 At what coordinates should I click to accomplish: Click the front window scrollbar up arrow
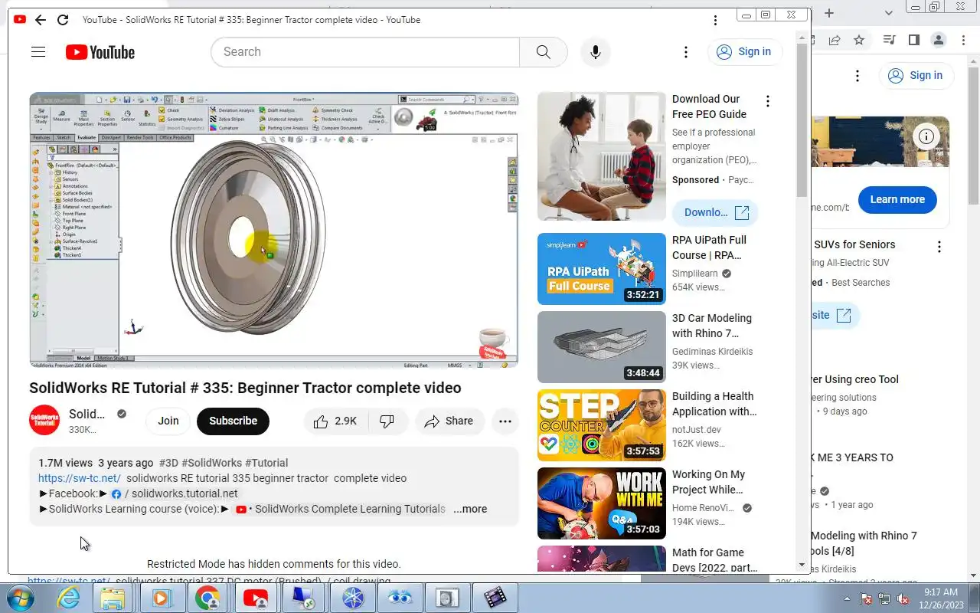(802, 38)
